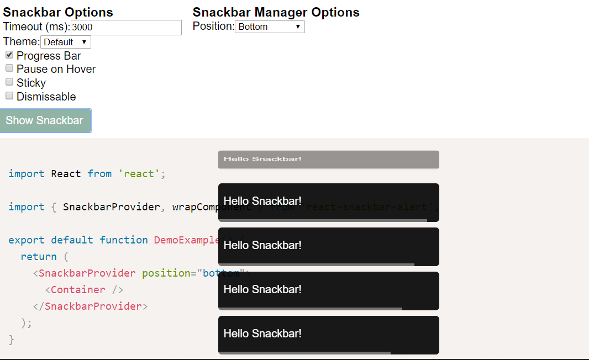This screenshot has width=589, height=360.
Task: Enable the Sticky checkbox
Action: (9, 82)
